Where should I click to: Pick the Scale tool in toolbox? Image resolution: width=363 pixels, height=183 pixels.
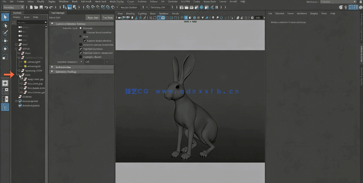click(5, 57)
